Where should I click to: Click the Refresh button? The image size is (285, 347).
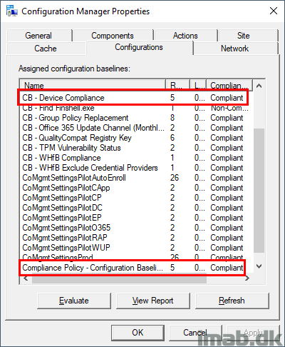(x=232, y=301)
